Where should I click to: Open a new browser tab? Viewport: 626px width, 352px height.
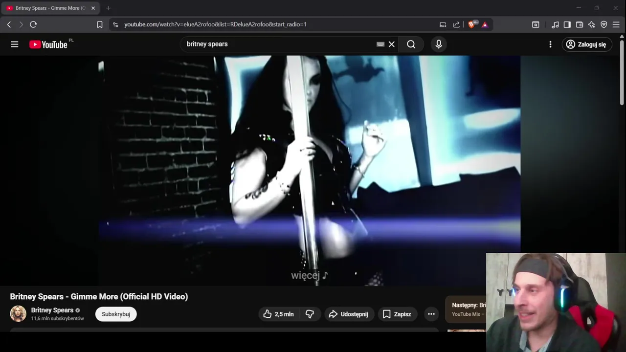tap(108, 8)
